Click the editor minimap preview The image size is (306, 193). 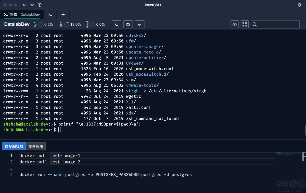[x=284, y=154]
